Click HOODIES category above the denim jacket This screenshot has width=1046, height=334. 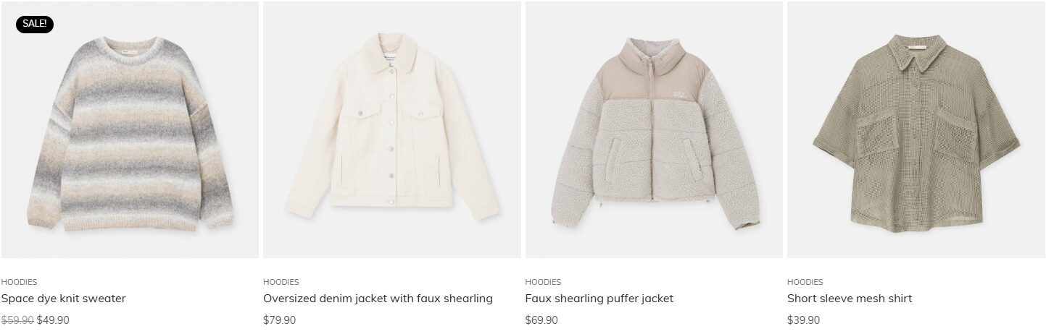pyautogui.click(x=281, y=282)
